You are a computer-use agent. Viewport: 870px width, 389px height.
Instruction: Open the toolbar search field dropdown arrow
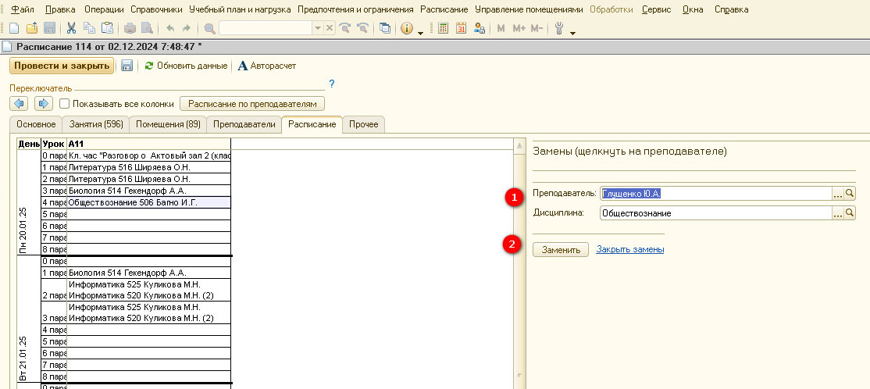click(x=318, y=28)
